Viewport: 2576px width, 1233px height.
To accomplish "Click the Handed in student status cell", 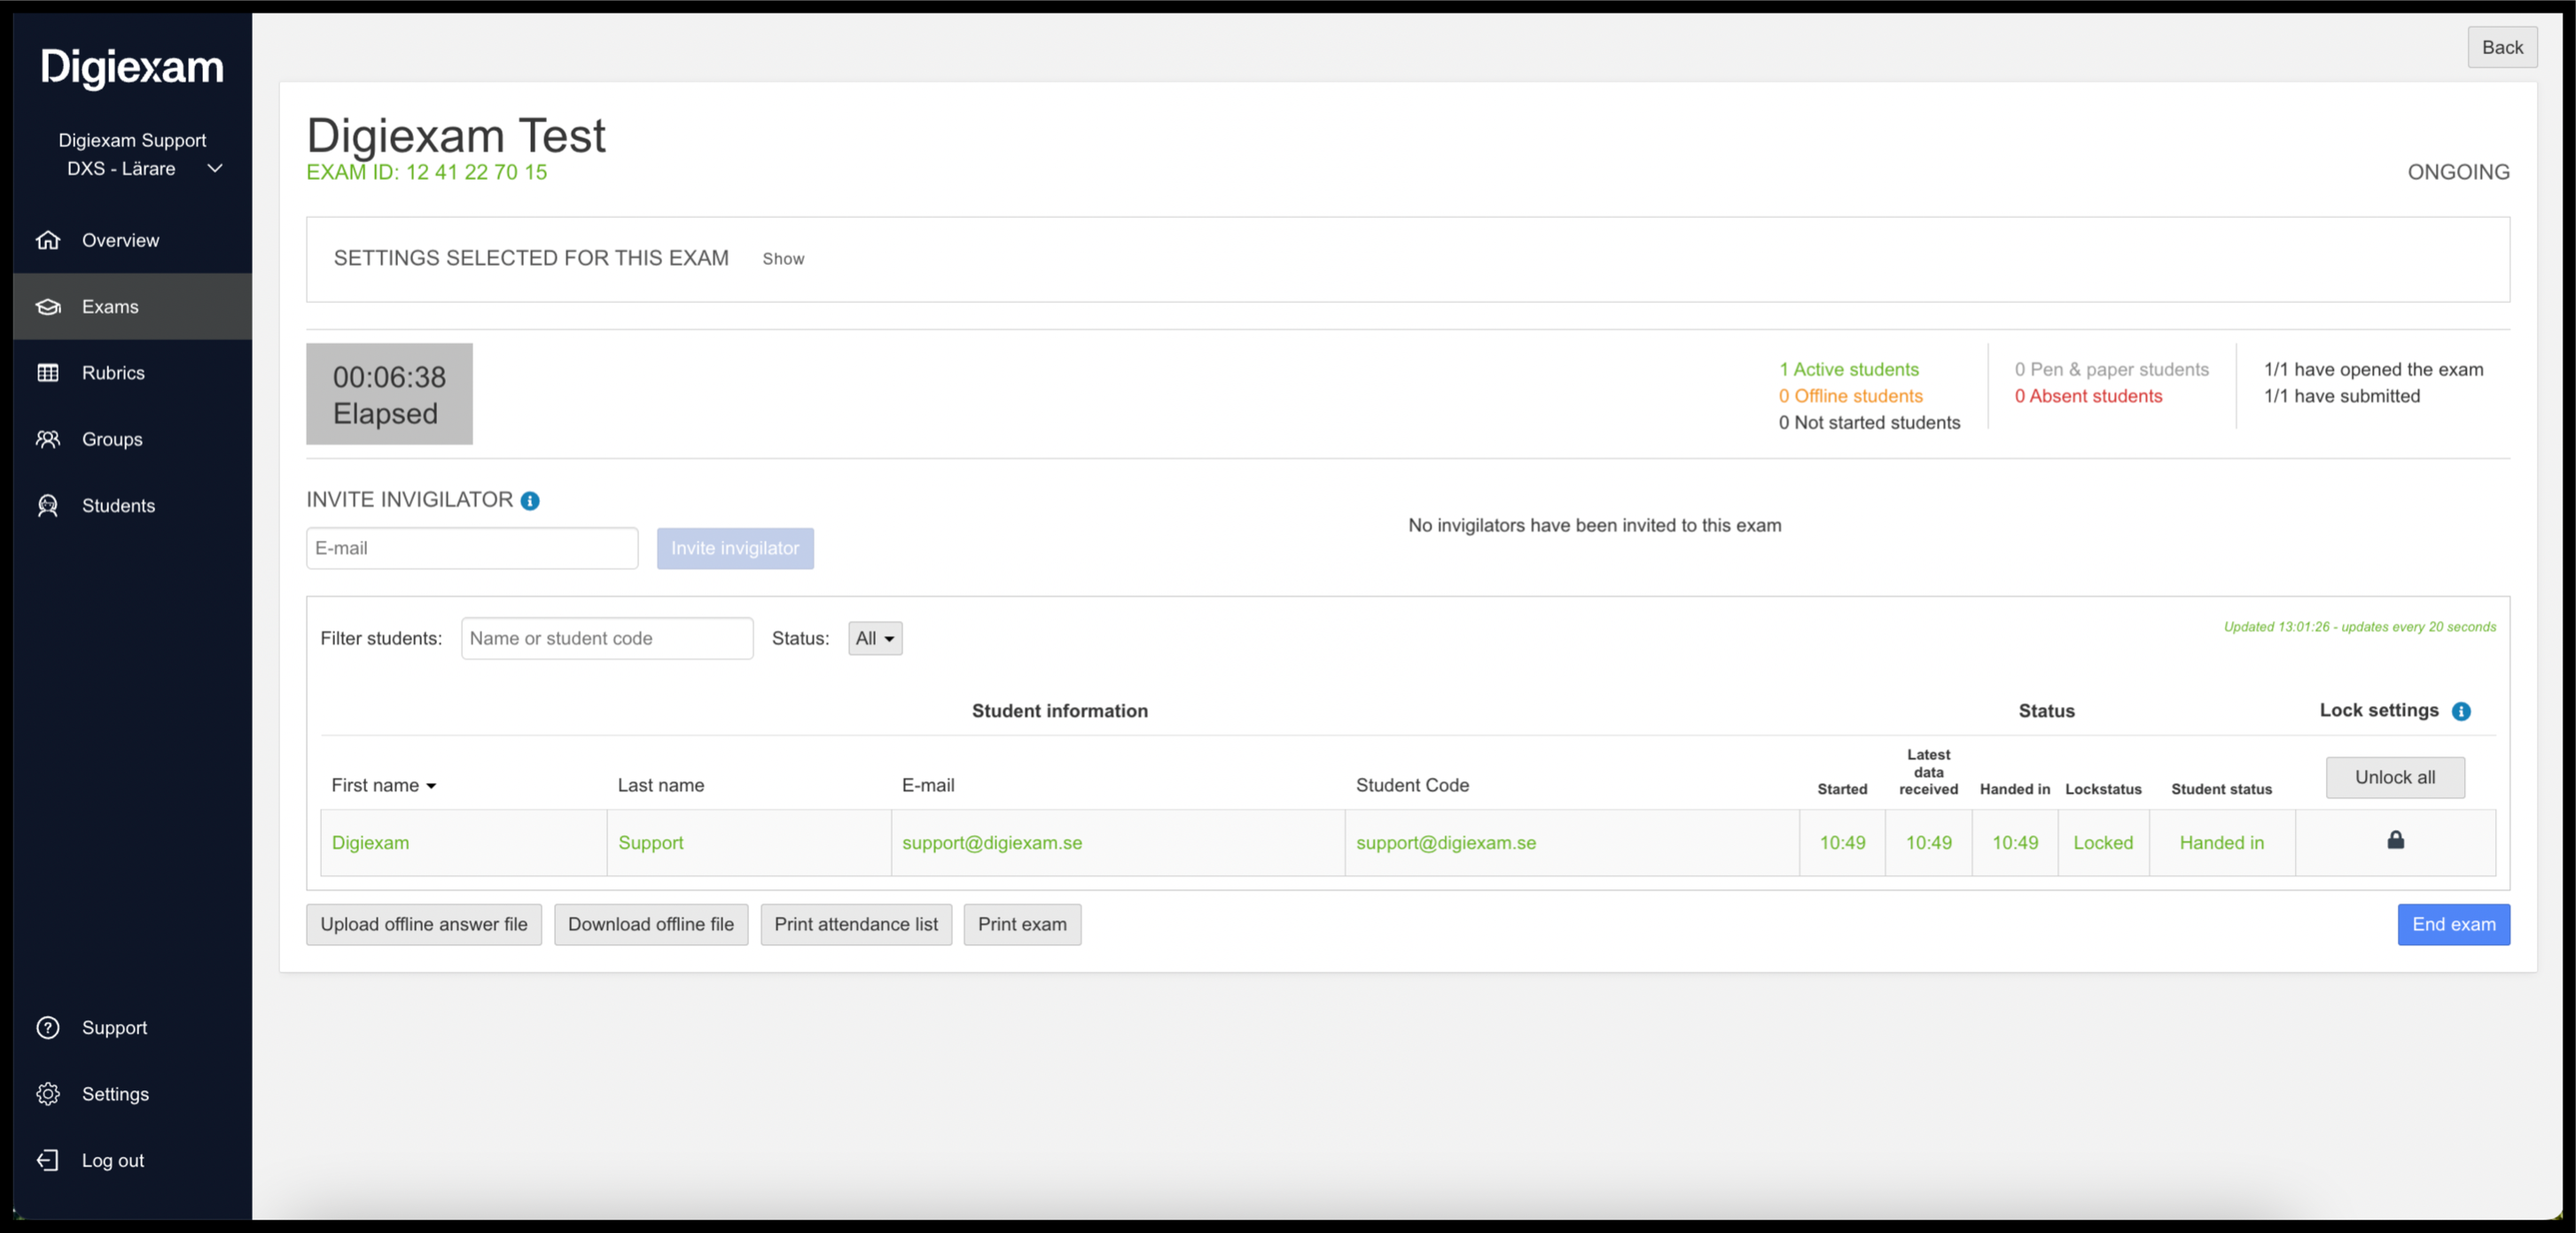I will (x=2221, y=842).
